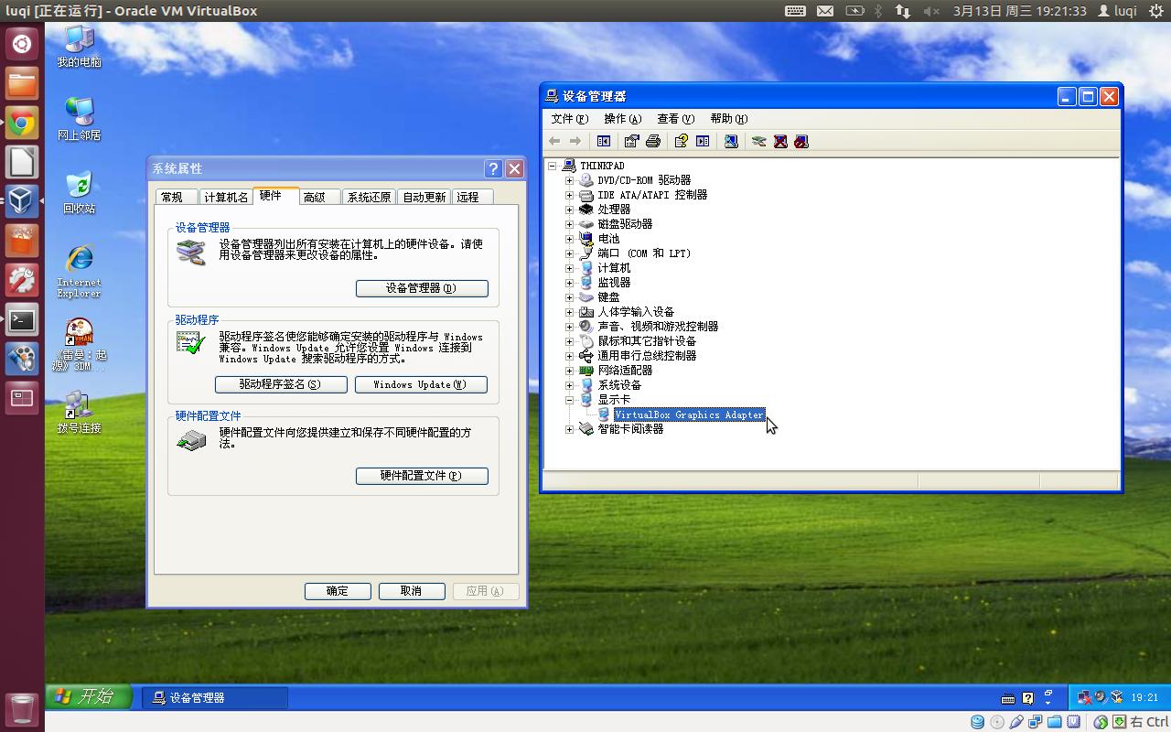This screenshot has width=1171, height=732.
Task: Expand the IDE ATA/ATAPI 控制器 node
Action: [x=569, y=195]
